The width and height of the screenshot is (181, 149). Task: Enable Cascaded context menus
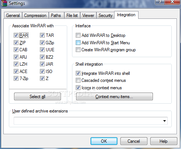[78, 80]
